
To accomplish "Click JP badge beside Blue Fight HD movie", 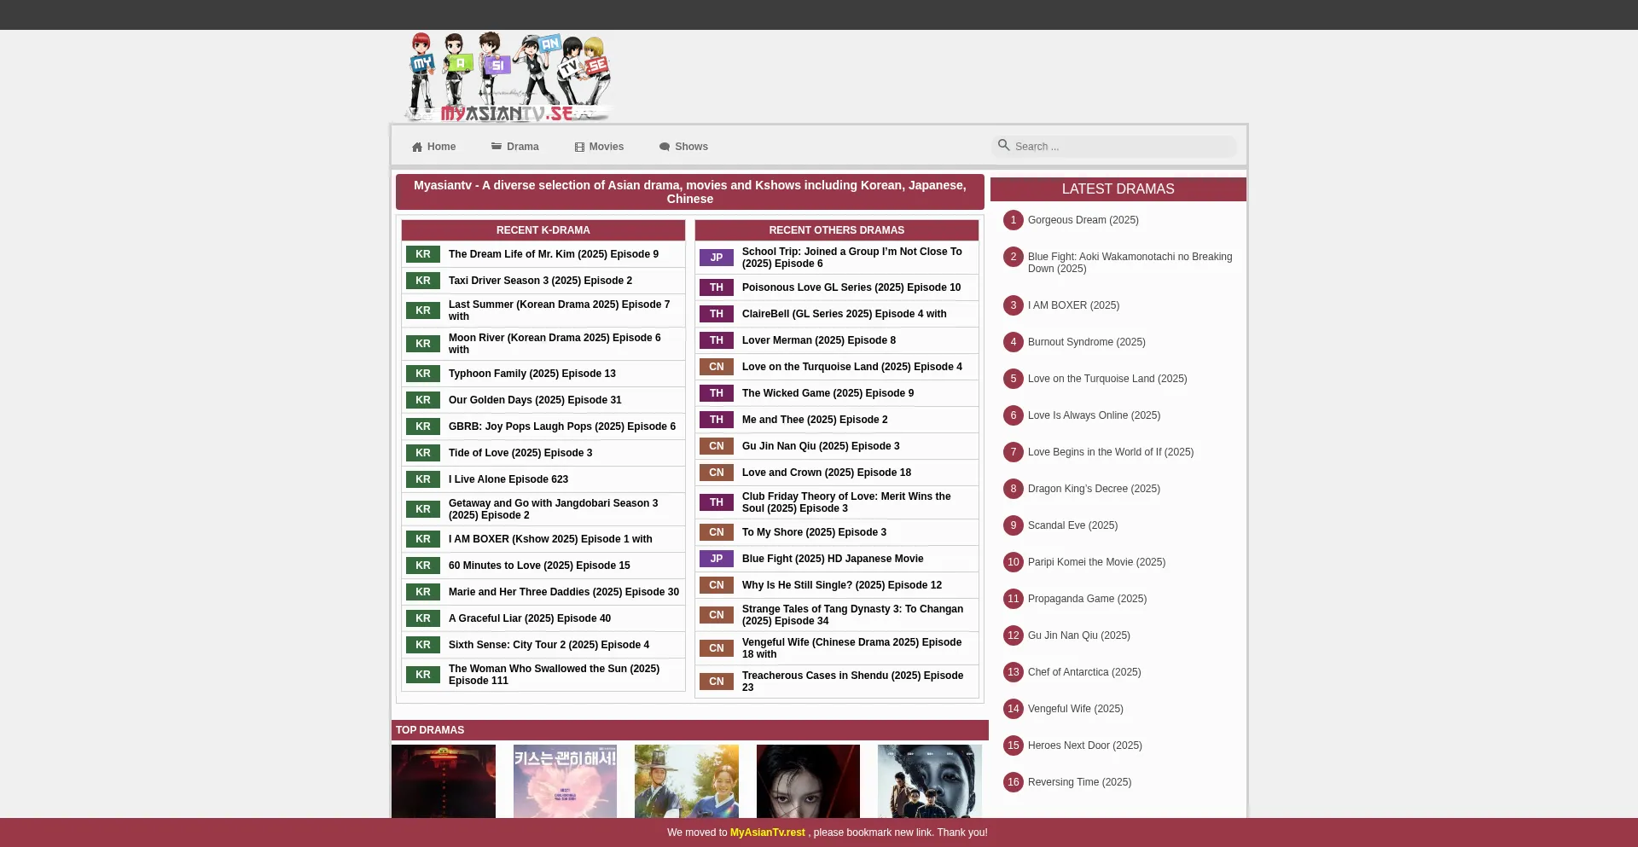I will [x=717, y=559].
